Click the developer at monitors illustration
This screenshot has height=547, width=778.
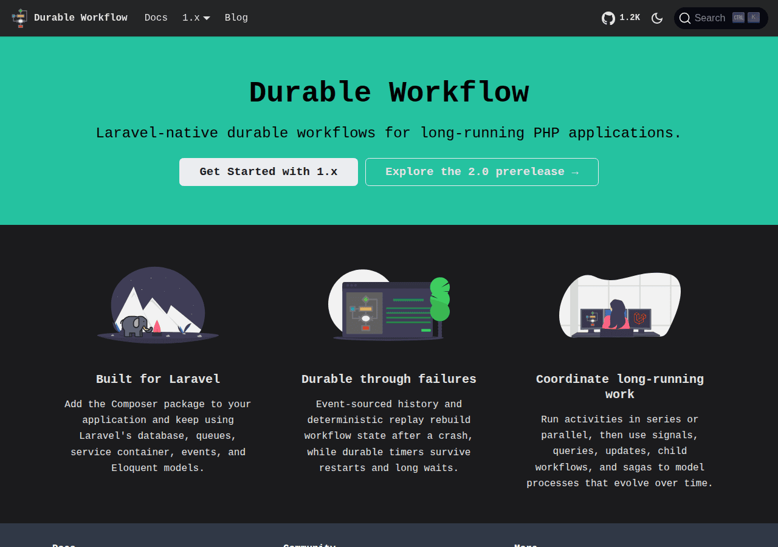pos(620,305)
